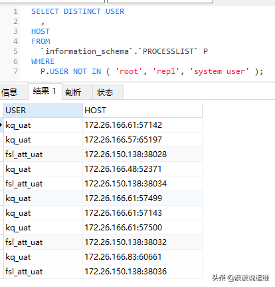Select host cell 172.26.166.61:57143

(142, 213)
